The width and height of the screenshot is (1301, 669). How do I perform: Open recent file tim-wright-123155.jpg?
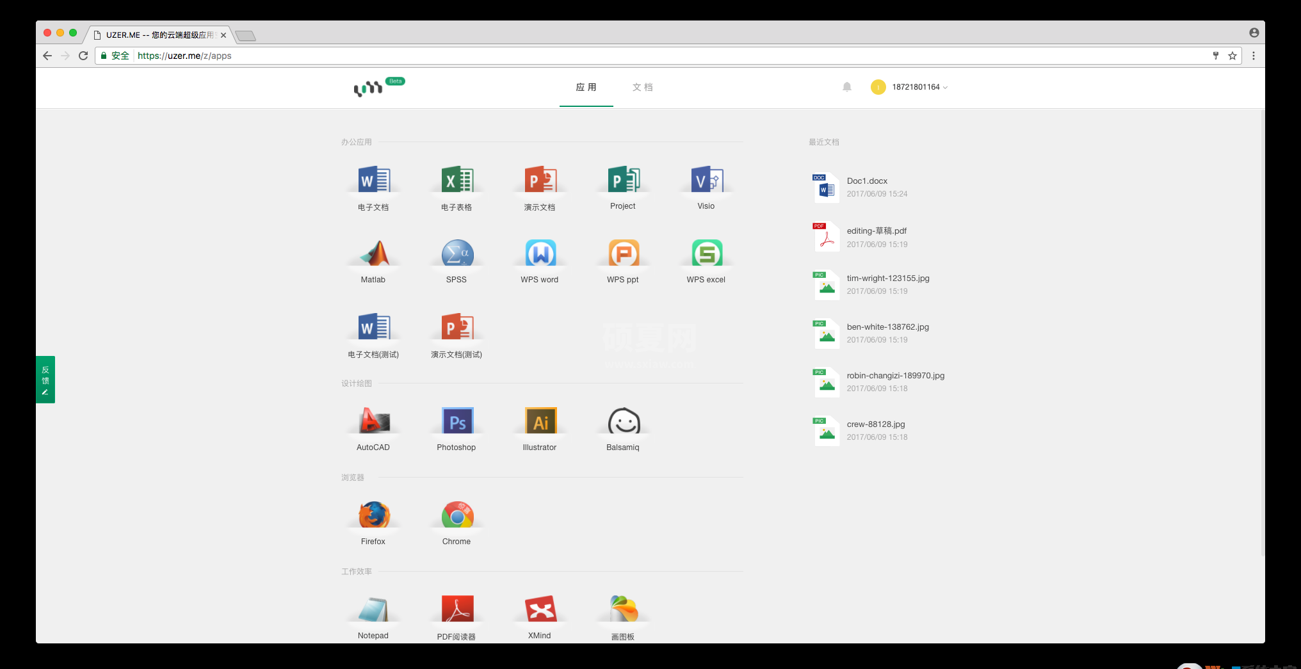[888, 278]
